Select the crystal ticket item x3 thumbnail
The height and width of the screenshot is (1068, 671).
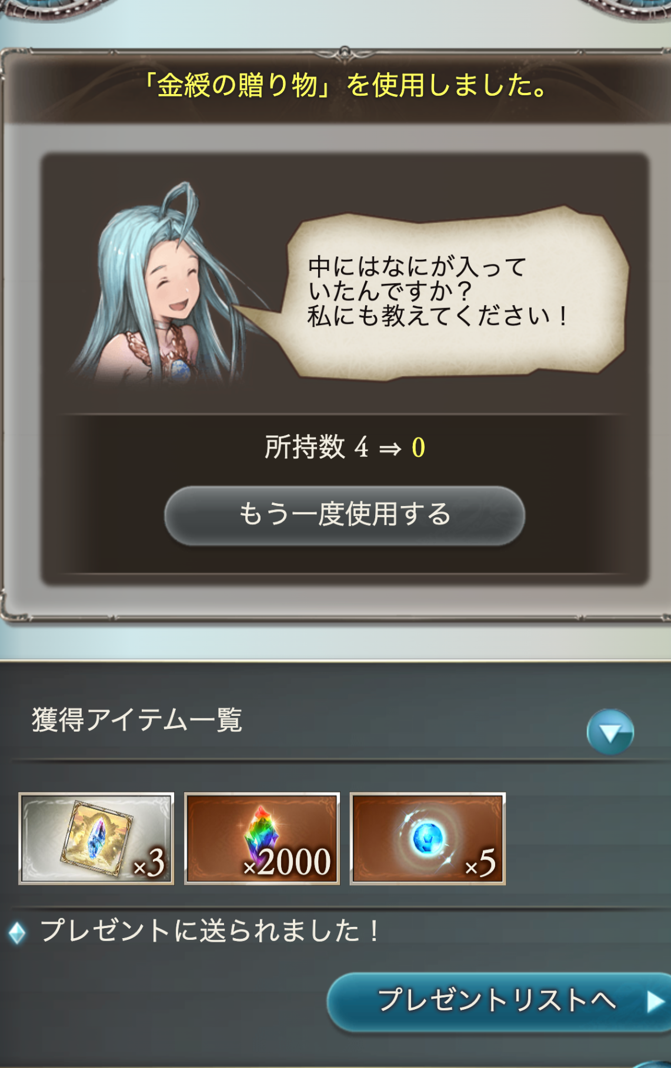[x=96, y=838]
